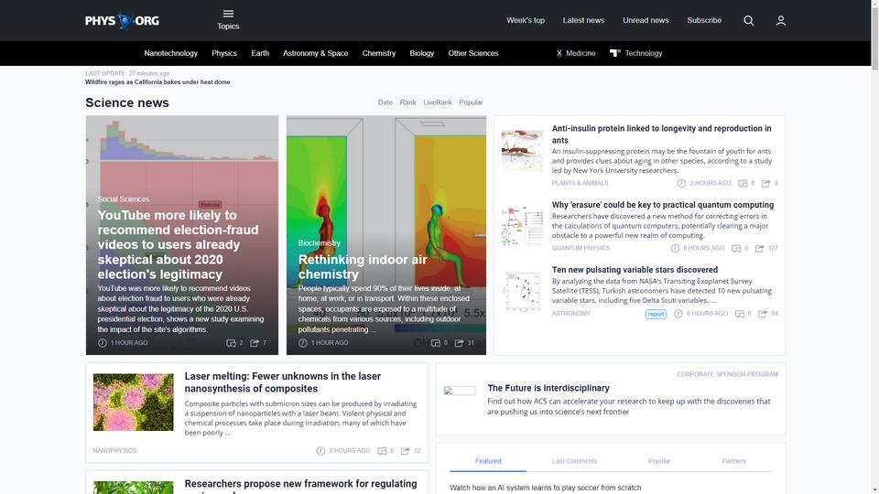Click the ant article thumbnail

(522, 151)
